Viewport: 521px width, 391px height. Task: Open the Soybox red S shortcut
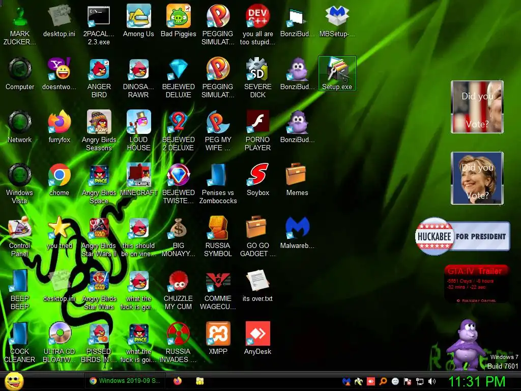[x=258, y=179]
